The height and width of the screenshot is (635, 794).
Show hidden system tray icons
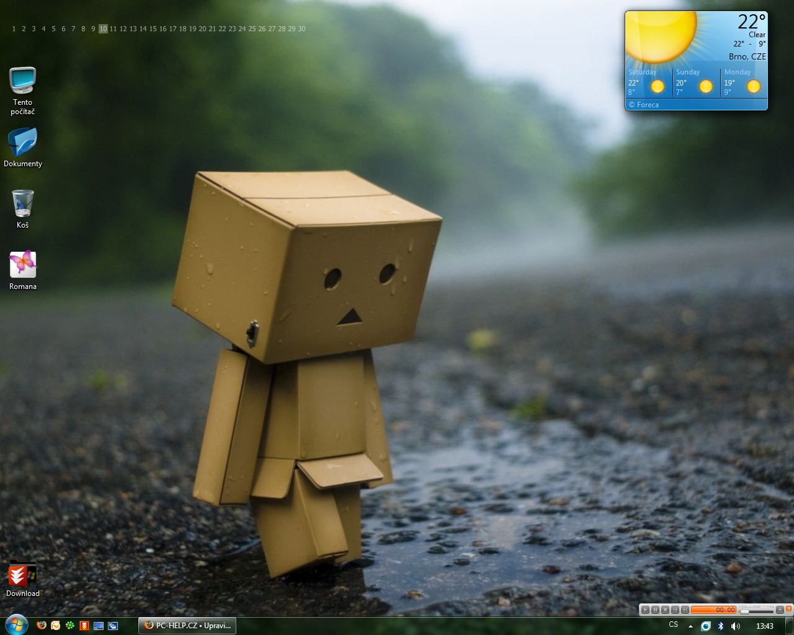(x=690, y=626)
